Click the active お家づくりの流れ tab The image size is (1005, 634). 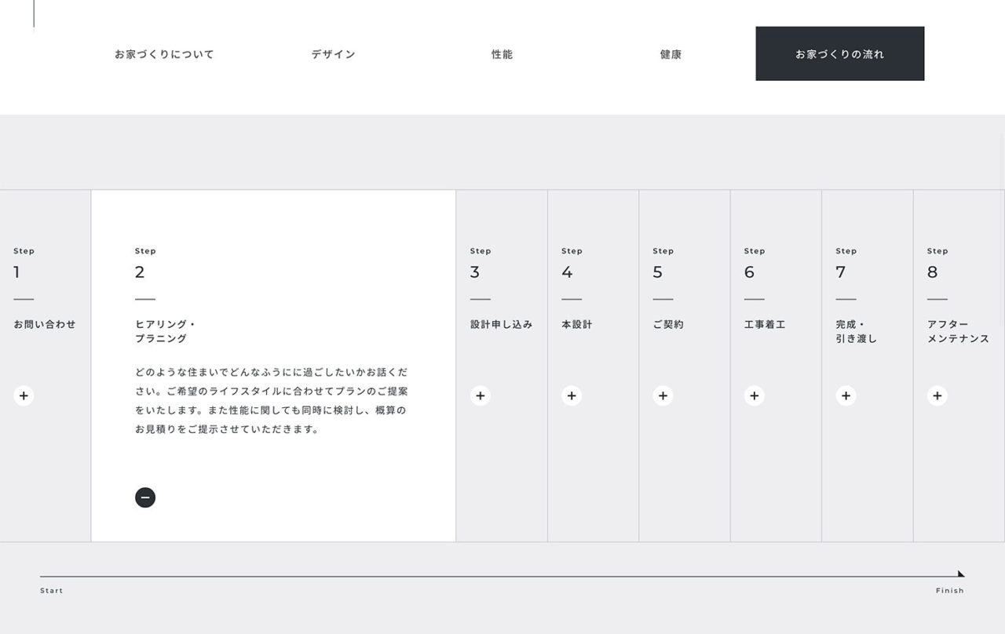point(839,54)
